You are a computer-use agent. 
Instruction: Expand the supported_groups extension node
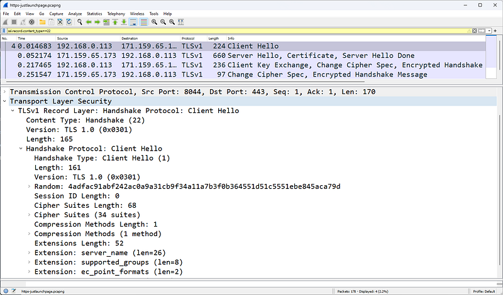point(29,262)
